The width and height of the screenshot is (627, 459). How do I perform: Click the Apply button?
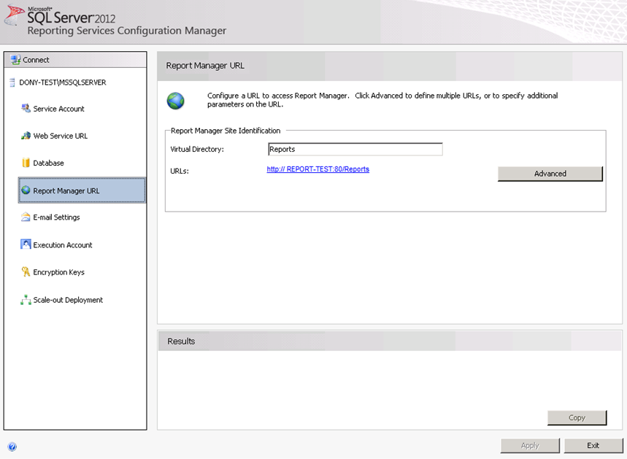530,445
